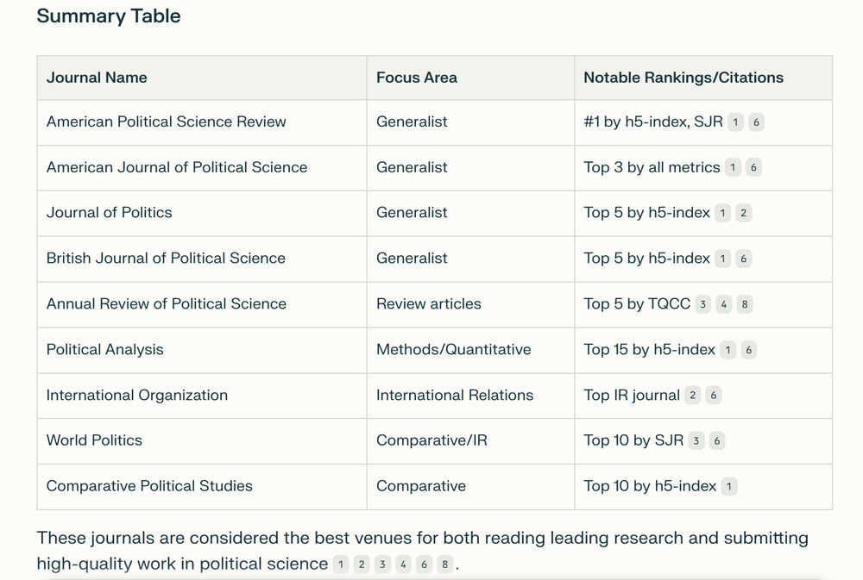Click citation 4 after the closing summary sentence
Viewport: 863px width, 580px height.
[403, 565]
